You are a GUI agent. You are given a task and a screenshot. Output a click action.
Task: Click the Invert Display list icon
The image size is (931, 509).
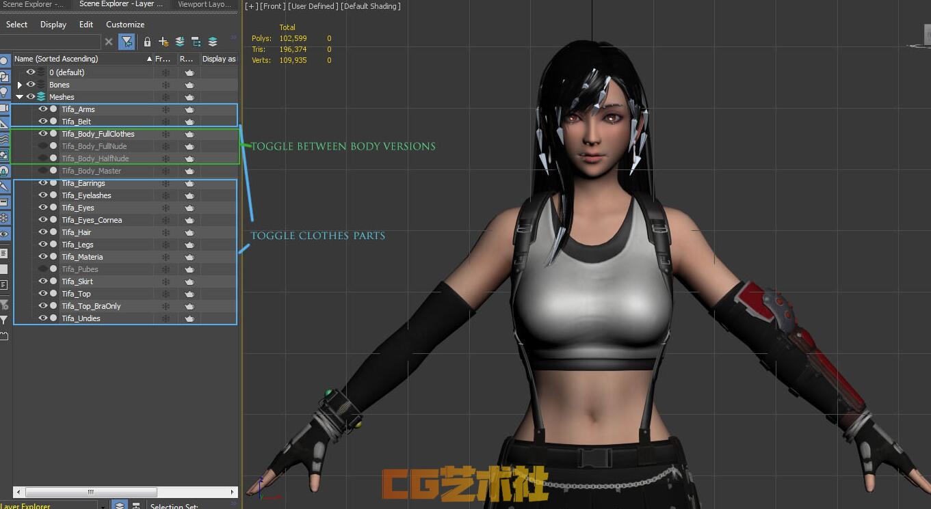point(4,285)
